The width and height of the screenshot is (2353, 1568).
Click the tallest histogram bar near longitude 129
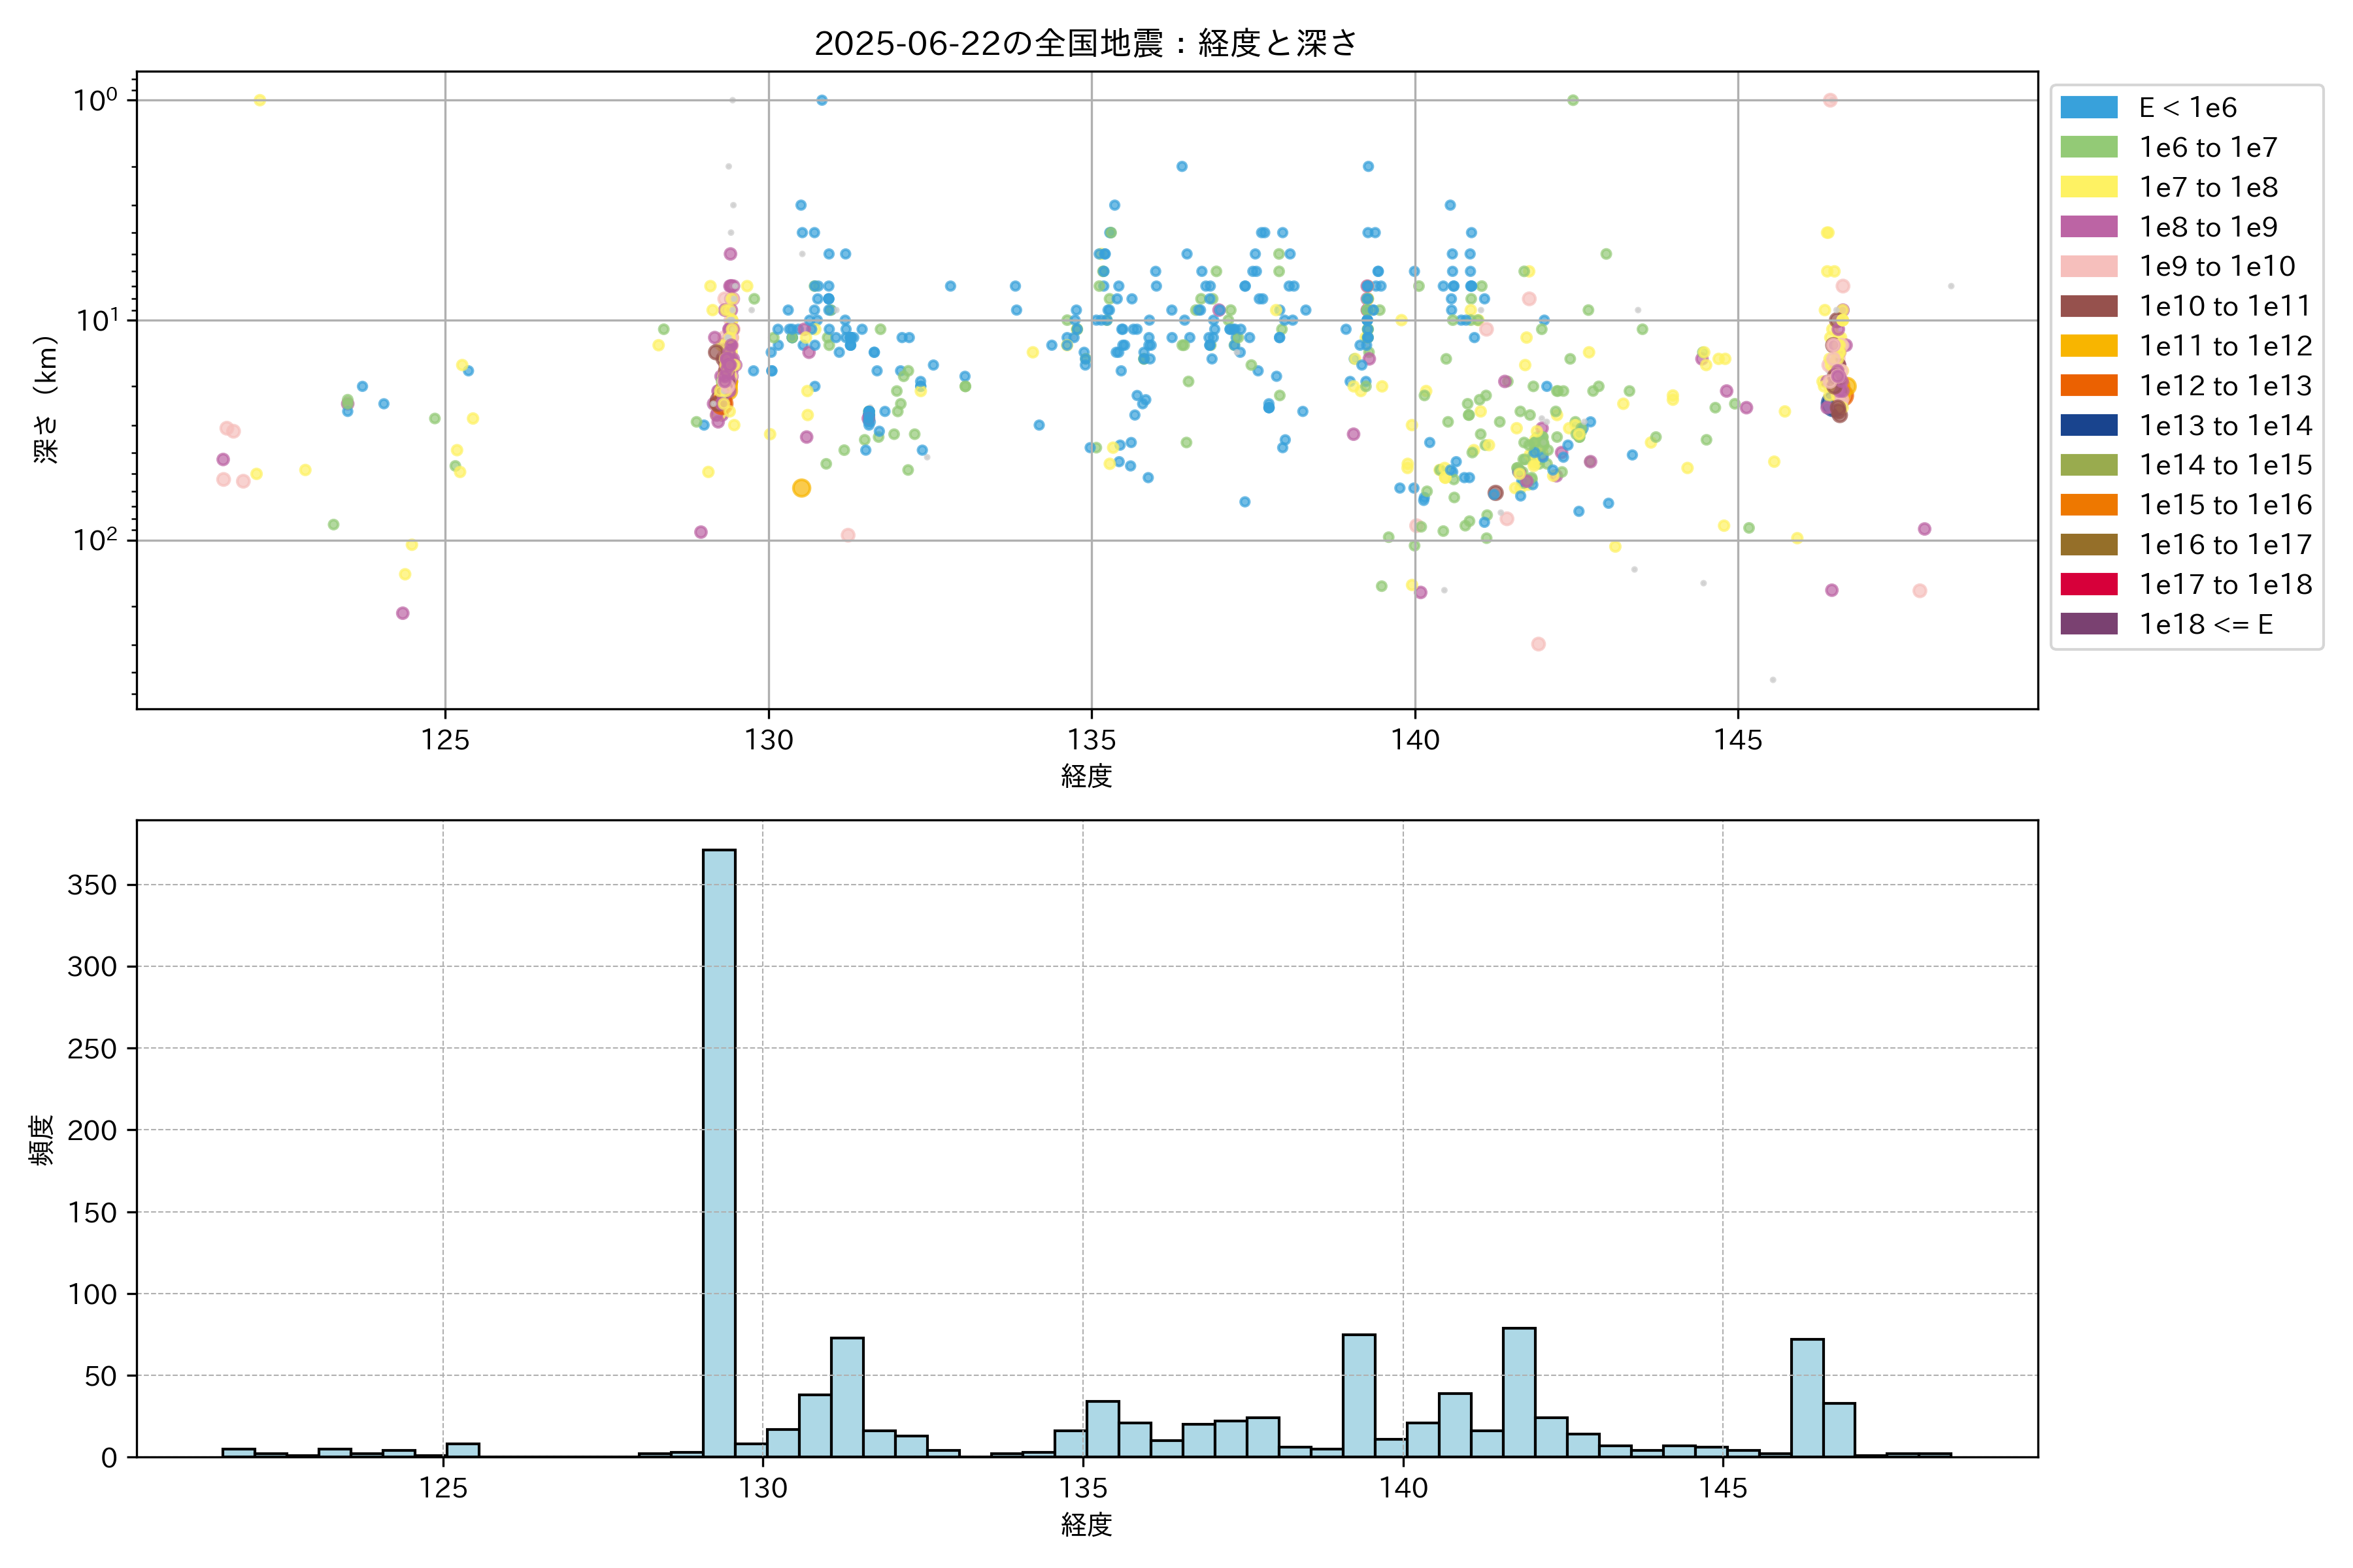[x=720, y=1150]
